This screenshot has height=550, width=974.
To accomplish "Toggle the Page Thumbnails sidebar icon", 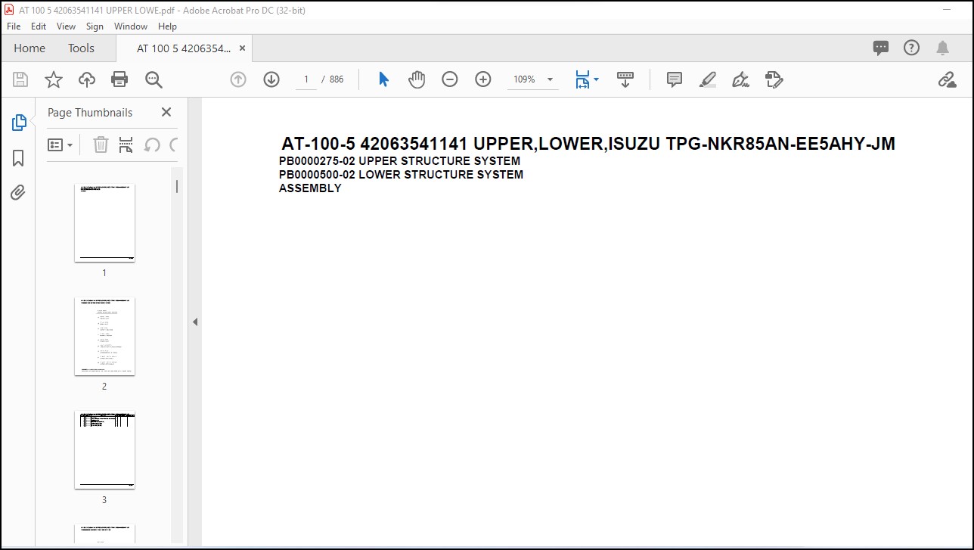I will tap(19, 123).
